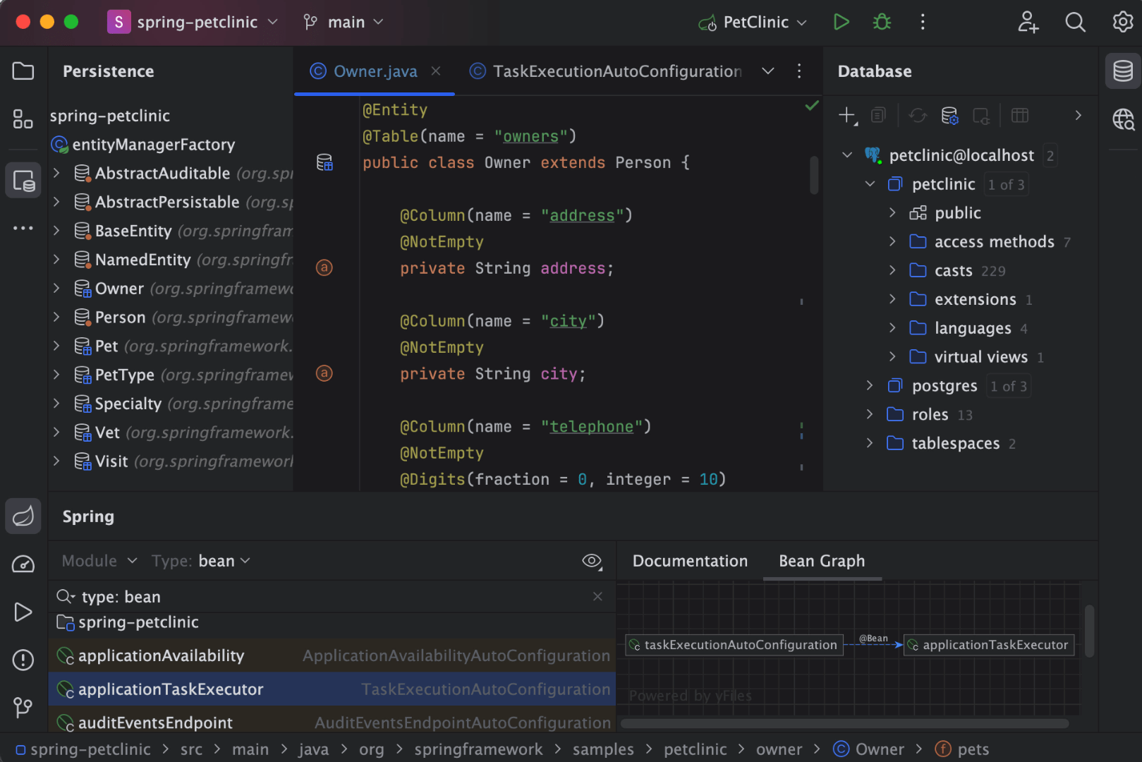
Task: Expand the access methods tree node
Action: pyautogui.click(x=892, y=241)
